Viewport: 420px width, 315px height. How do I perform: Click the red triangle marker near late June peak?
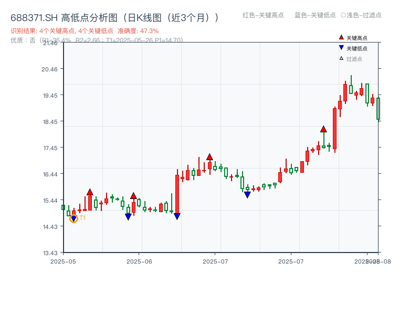tap(209, 156)
